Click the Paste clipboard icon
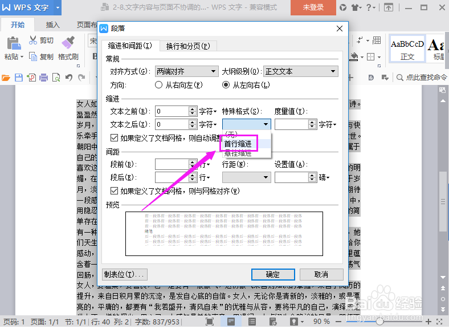Image resolution: width=449 pixels, height=333 pixels. pos(14,43)
